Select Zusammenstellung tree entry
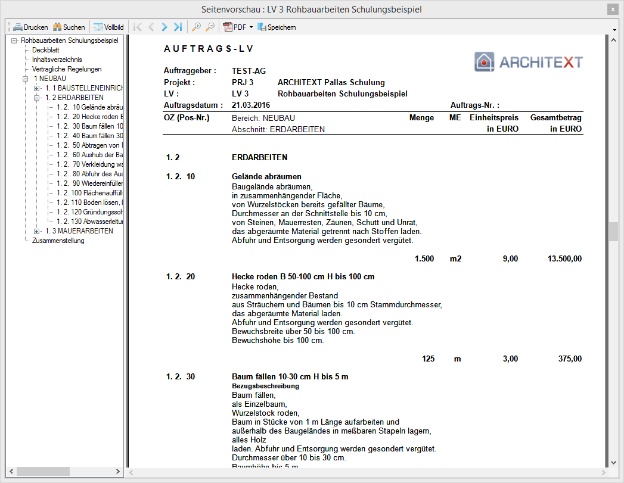624x483 pixels. tap(58, 241)
